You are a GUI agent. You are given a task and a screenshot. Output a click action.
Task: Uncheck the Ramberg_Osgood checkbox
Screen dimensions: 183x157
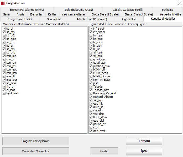(x=91, y=93)
